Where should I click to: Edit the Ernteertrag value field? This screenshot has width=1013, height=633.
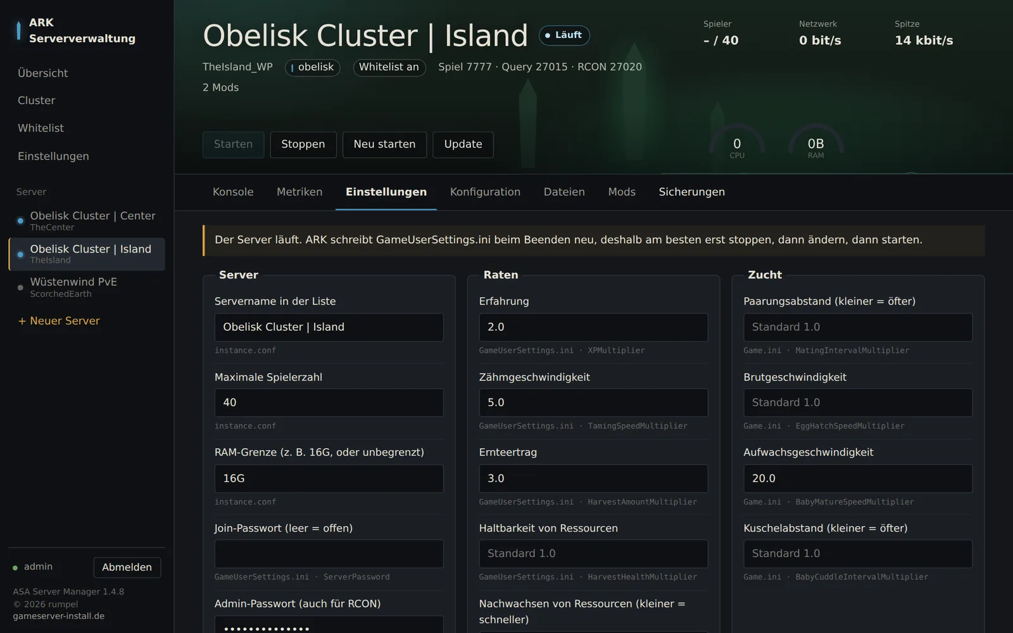[593, 479]
